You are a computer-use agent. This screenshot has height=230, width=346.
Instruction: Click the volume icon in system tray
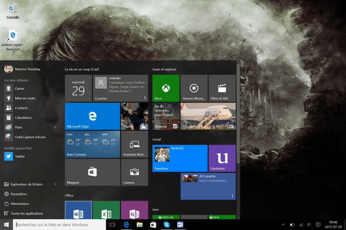point(309,225)
